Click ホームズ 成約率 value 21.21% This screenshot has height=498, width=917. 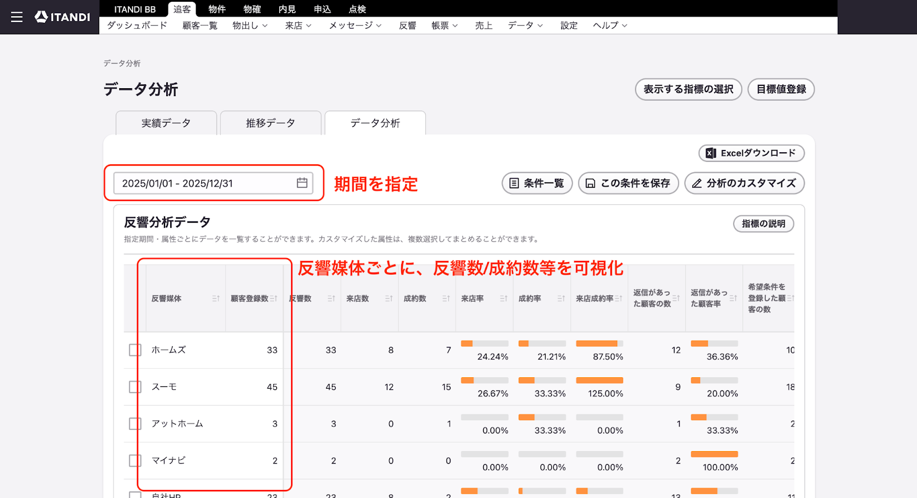tap(551, 357)
